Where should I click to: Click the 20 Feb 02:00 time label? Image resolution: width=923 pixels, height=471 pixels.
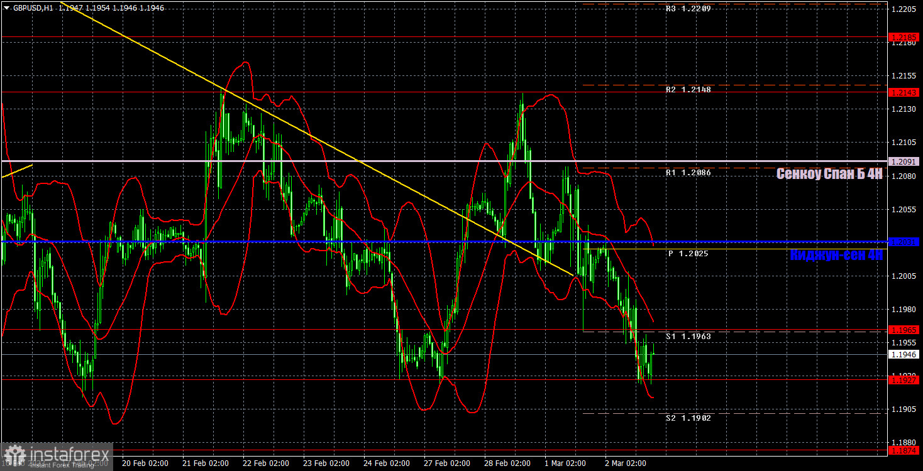click(145, 463)
